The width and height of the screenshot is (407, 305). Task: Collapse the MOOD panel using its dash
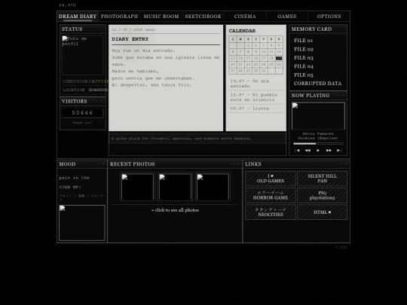99,164
